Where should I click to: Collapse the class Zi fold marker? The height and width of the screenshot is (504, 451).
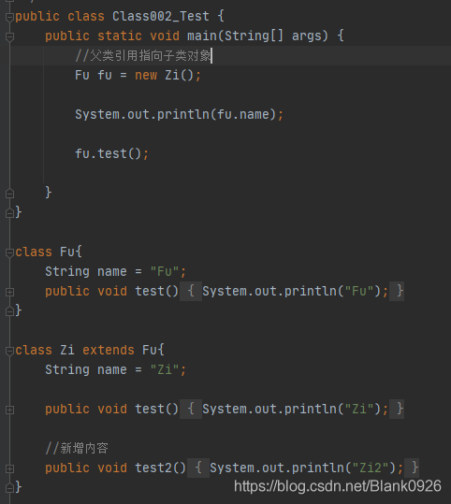click(x=9, y=351)
